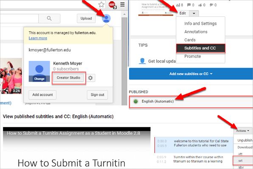Click the search magnifier button
The image size is (253, 169).
pos(49,19)
